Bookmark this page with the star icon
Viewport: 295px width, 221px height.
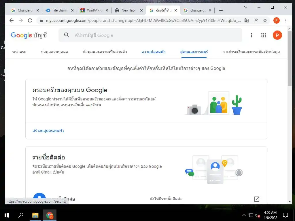tap(265, 20)
